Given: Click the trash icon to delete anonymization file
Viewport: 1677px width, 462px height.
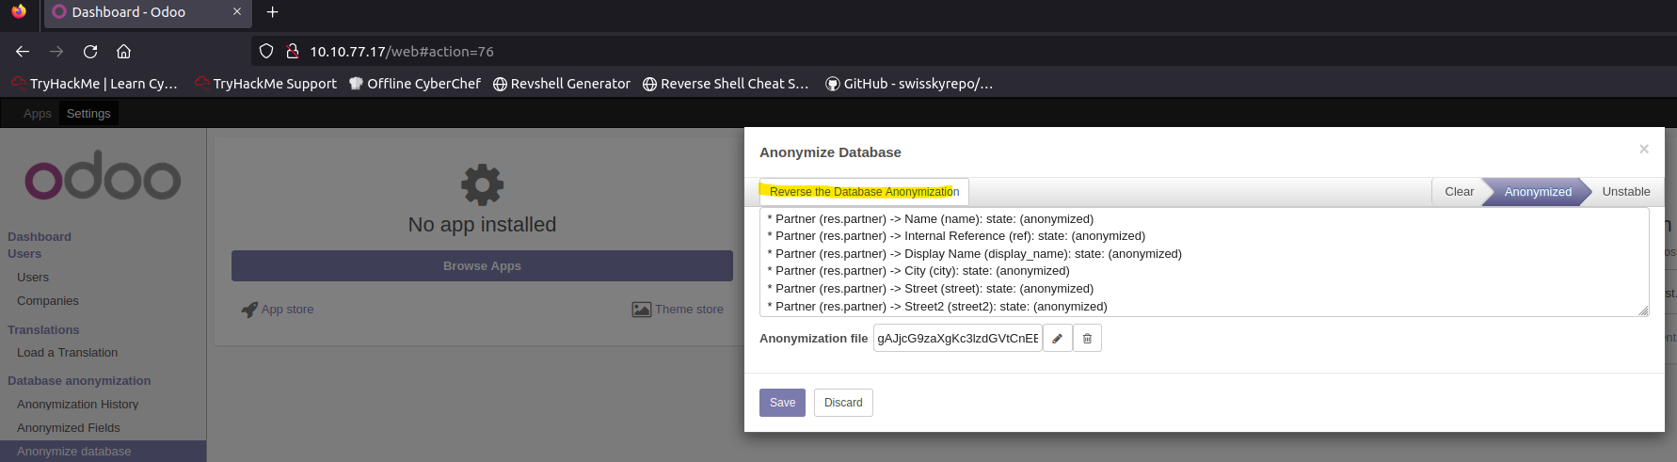Looking at the screenshot, I should click(x=1087, y=339).
